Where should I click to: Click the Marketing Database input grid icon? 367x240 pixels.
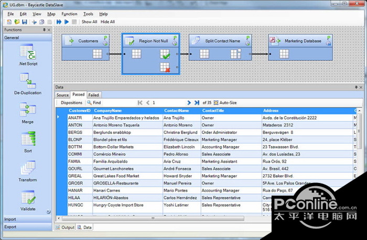(x=284, y=54)
